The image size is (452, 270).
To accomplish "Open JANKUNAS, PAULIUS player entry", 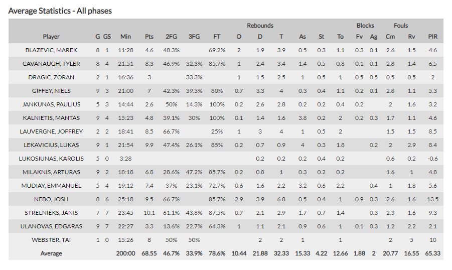I will (x=51, y=104).
